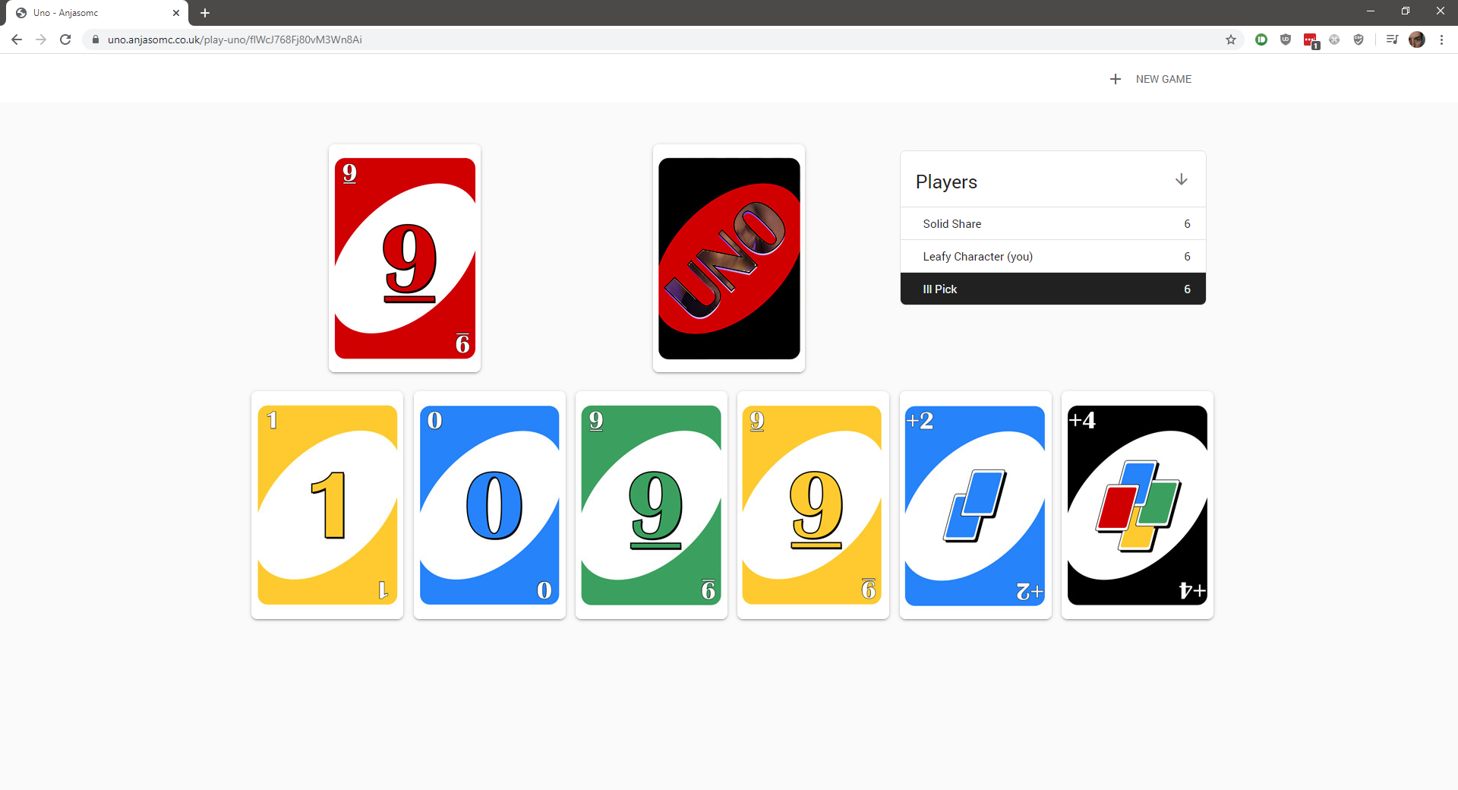Open the second shield extension icon
Viewport: 1458px width, 790px height.
(1359, 39)
